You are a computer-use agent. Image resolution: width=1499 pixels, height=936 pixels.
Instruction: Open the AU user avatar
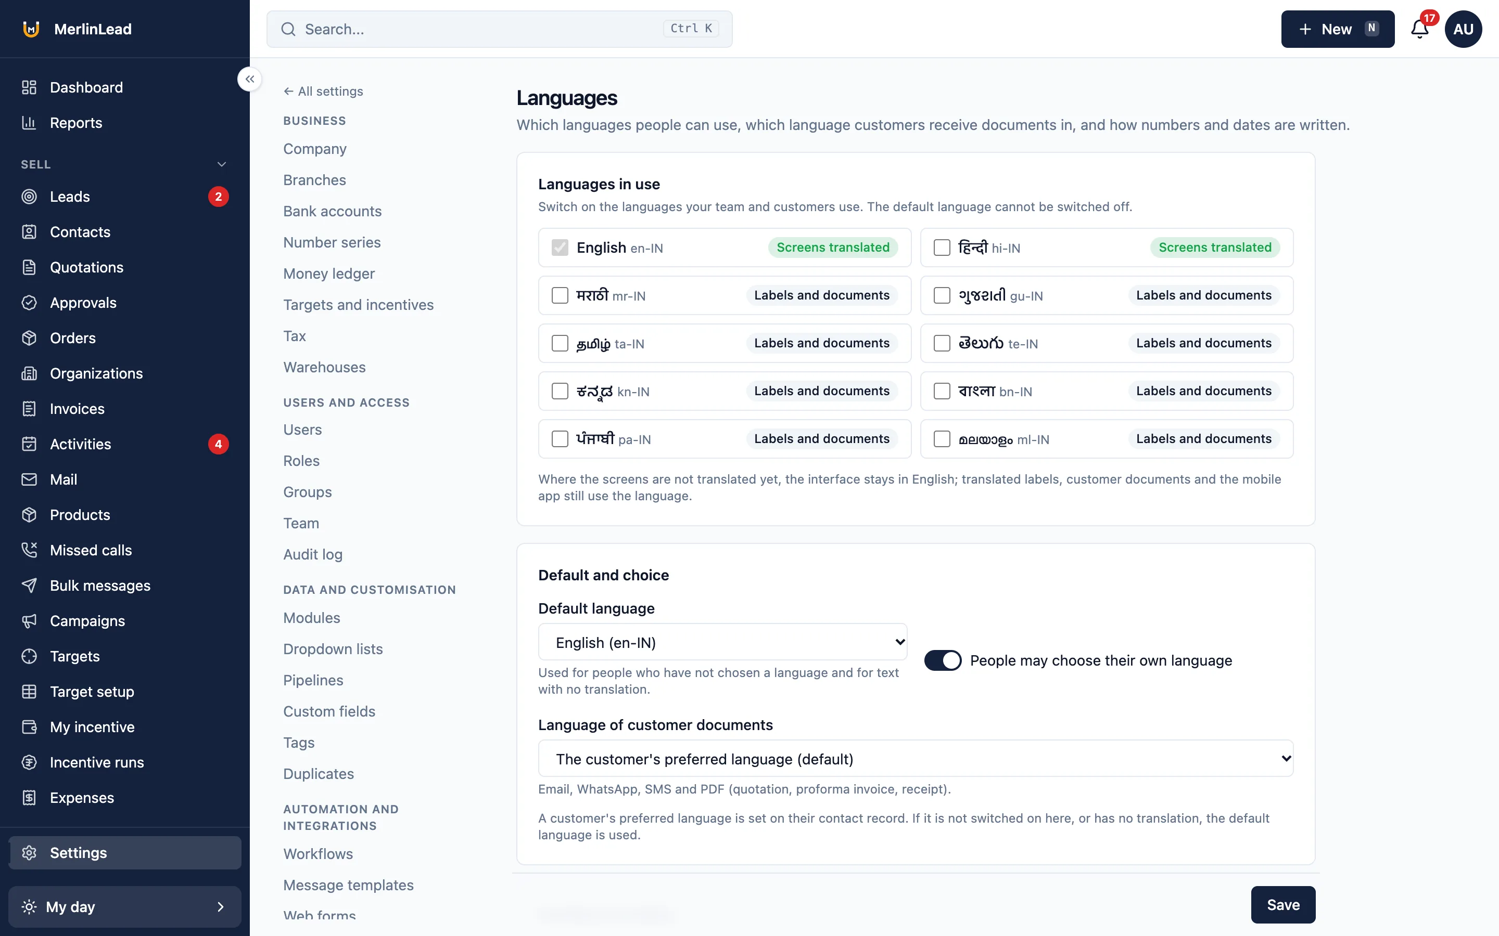[1463, 29]
